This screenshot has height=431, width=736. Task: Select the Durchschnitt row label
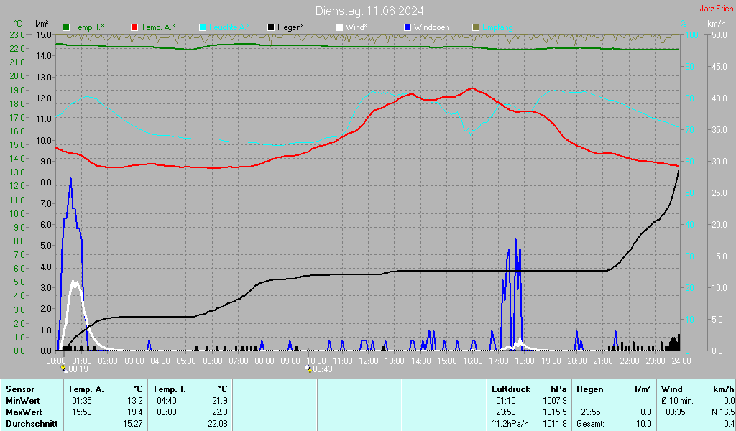pyautogui.click(x=32, y=424)
